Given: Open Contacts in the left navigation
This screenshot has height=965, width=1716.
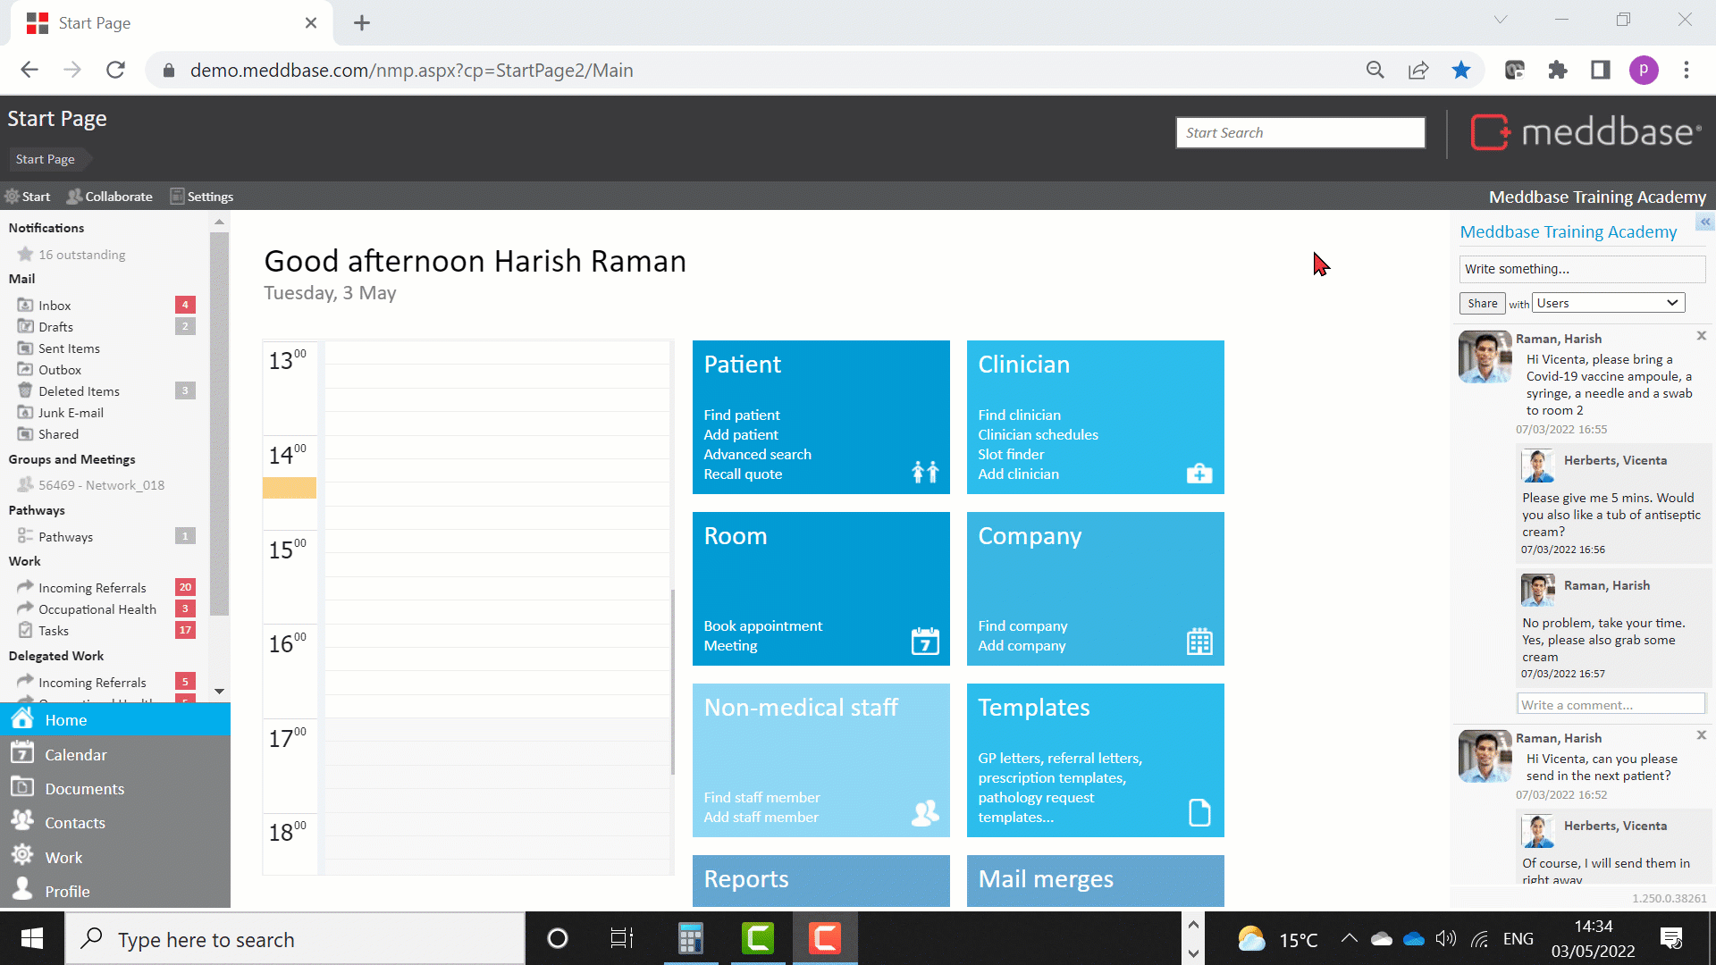Looking at the screenshot, I should (x=74, y=822).
